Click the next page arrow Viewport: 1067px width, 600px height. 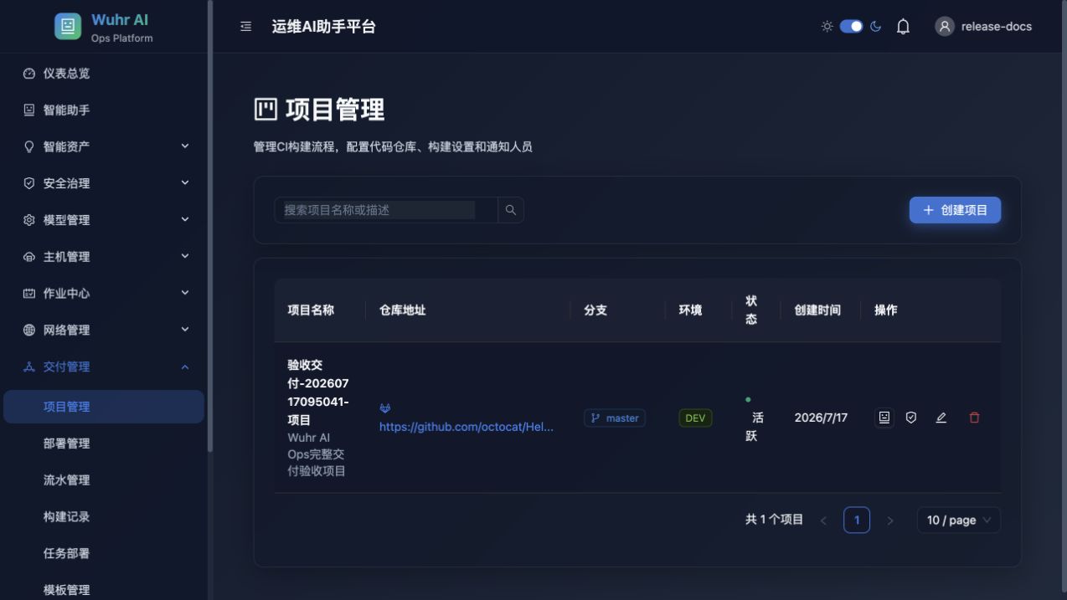[x=889, y=521]
